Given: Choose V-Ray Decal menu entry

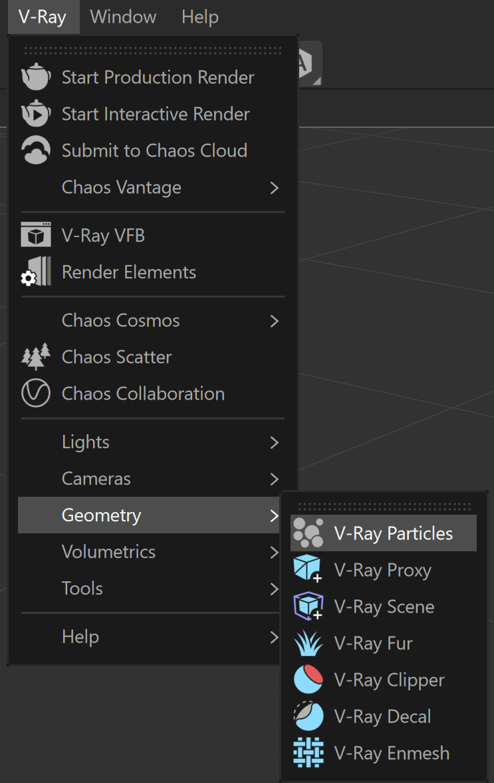Looking at the screenshot, I should tap(384, 716).
